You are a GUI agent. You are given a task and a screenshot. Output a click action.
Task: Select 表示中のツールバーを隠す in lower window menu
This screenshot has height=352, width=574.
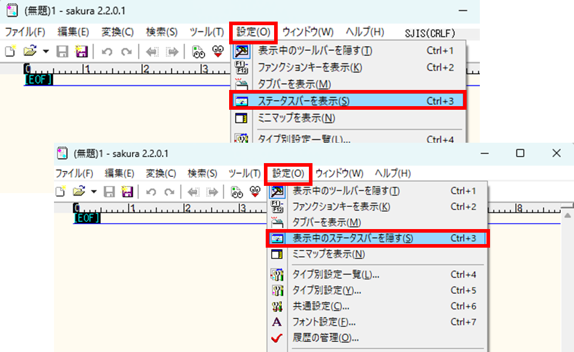(378, 191)
